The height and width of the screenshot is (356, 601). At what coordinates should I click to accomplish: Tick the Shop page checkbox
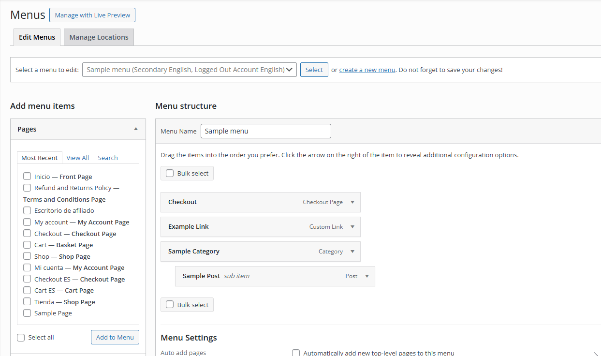(27, 256)
